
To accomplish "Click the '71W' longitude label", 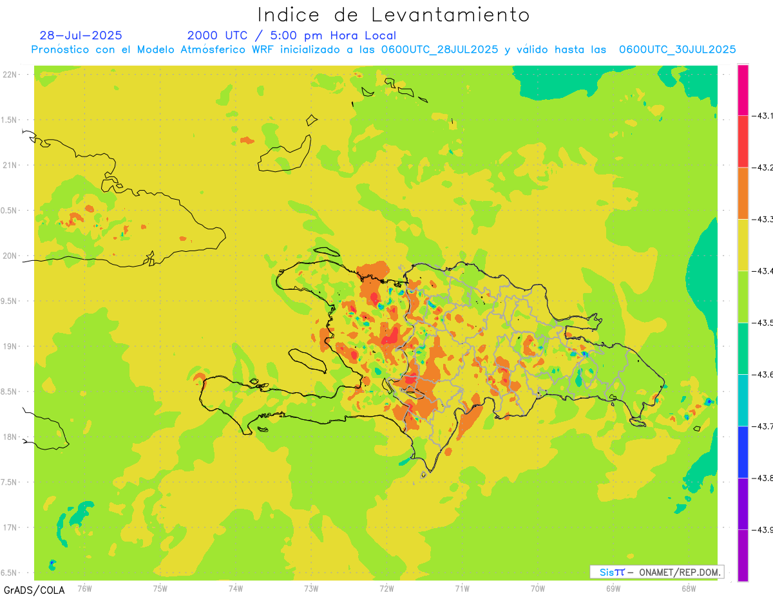I will pos(462,589).
